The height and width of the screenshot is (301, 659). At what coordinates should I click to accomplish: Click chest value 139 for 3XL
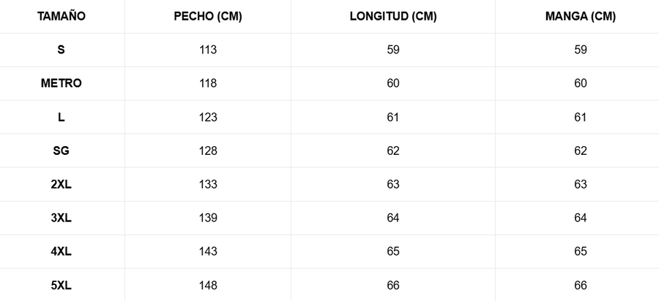click(x=208, y=218)
